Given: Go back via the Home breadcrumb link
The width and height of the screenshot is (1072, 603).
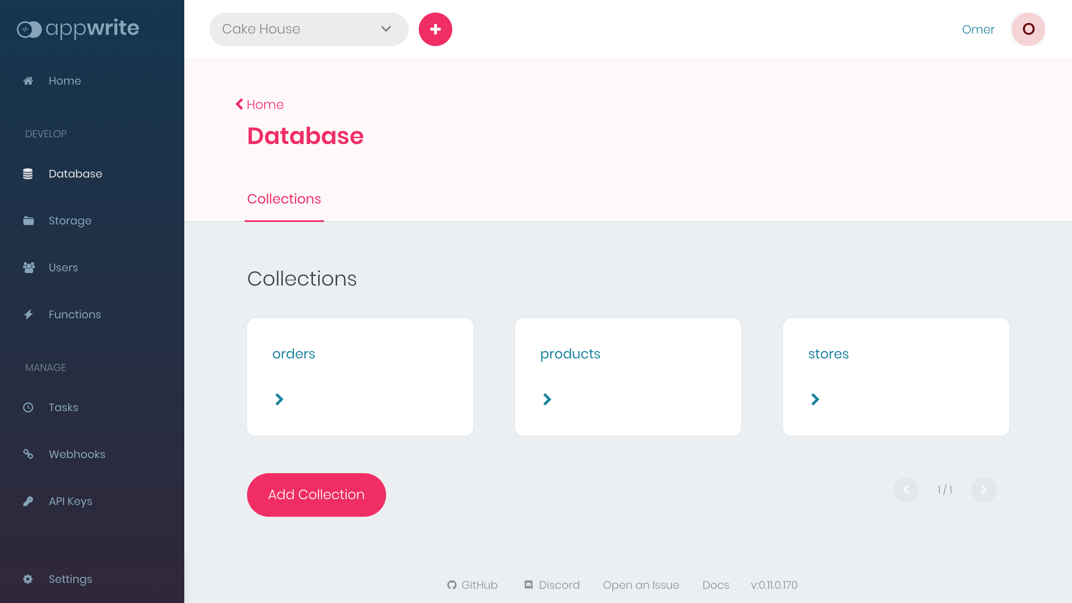Looking at the screenshot, I should tap(260, 105).
